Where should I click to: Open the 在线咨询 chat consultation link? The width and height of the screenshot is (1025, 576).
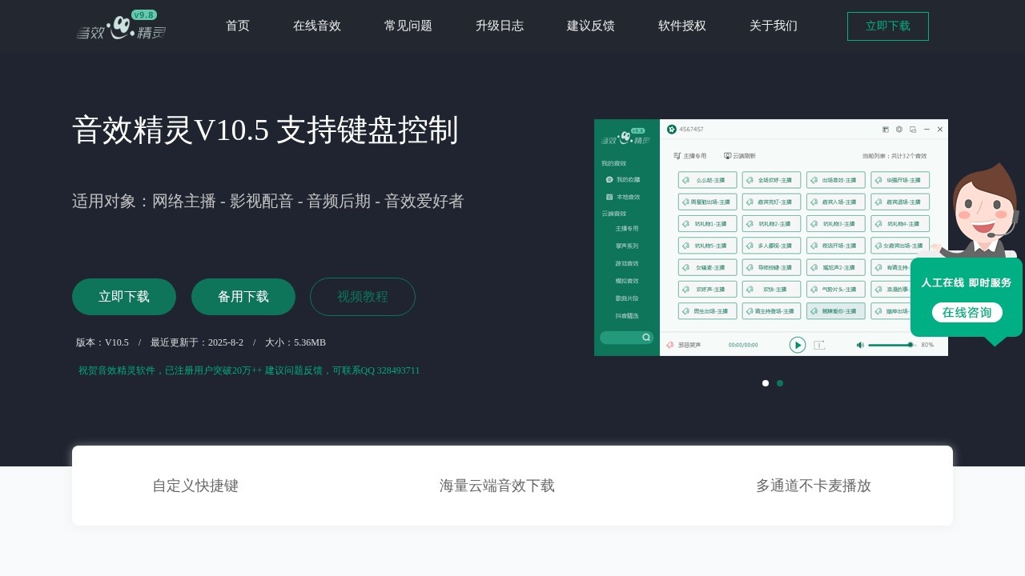tap(967, 312)
